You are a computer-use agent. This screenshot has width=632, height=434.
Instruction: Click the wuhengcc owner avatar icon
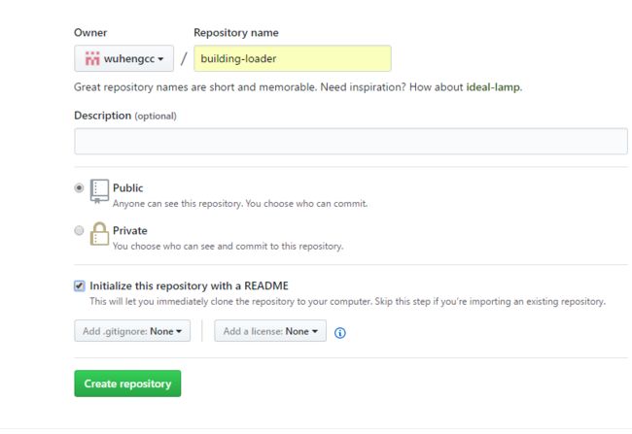92,59
